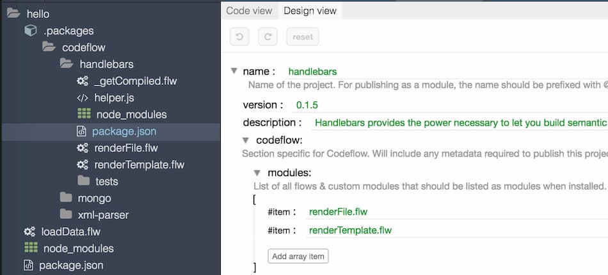Select the hello project root in tree

coord(38,14)
